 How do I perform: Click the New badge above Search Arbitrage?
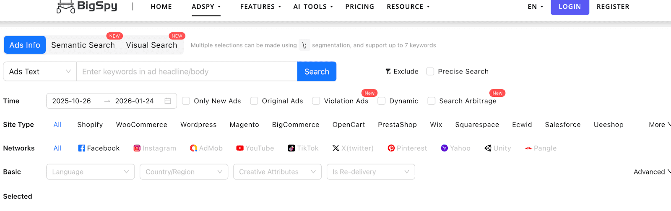[x=497, y=93]
